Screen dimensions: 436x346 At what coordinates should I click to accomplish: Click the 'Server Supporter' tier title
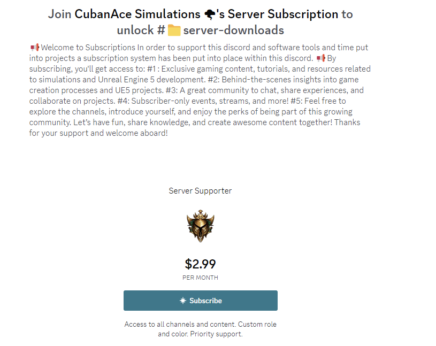200,191
